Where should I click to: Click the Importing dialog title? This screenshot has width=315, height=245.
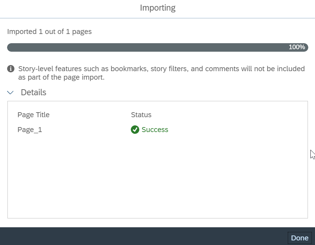click(x=158, y=8)
